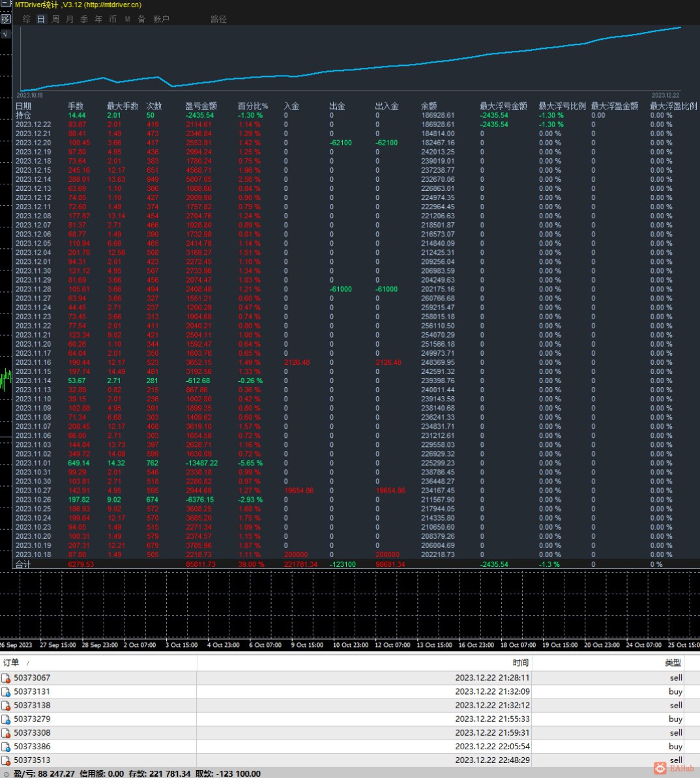Image resolution: width=700 pixels, height=778 pixels.
Task: Click withdrawal value -62100 in 出金 column
Action: 341,143
